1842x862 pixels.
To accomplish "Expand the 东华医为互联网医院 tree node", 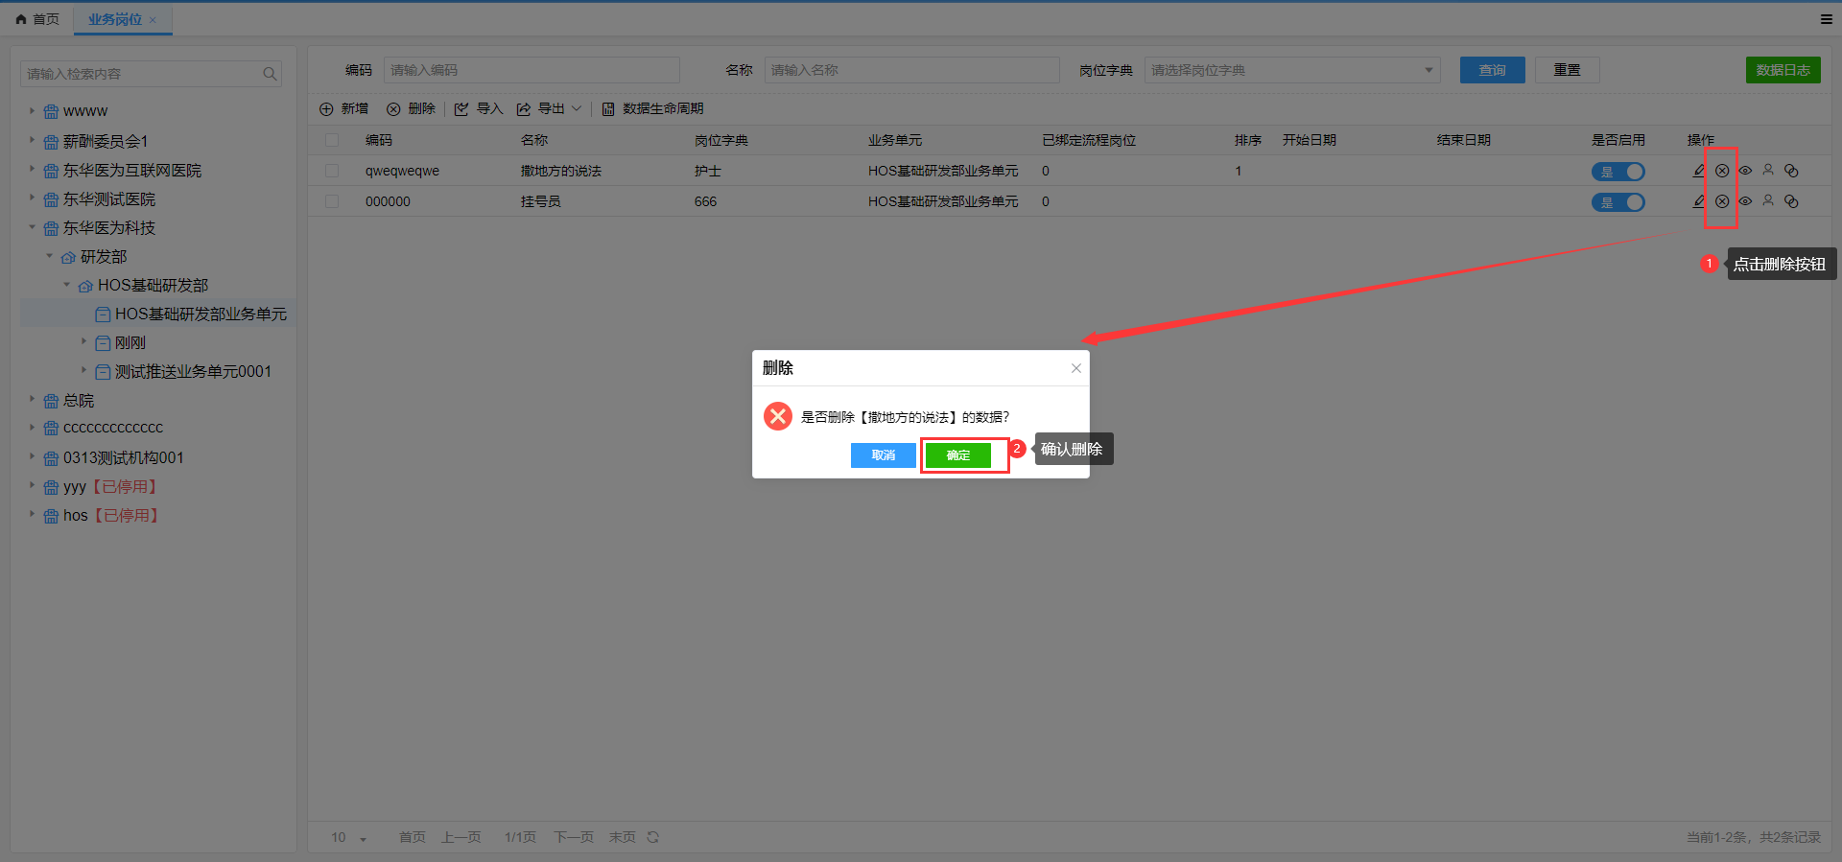I will [32, 169].
